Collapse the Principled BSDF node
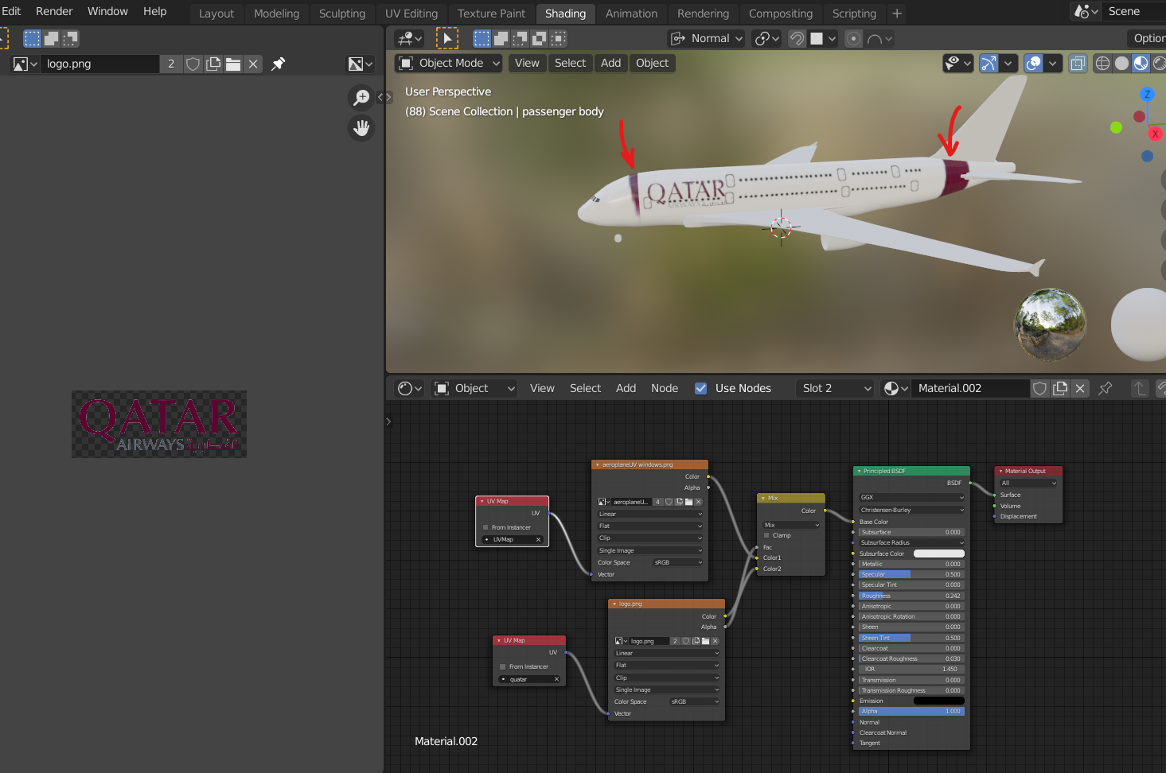 tap(860, 471)
